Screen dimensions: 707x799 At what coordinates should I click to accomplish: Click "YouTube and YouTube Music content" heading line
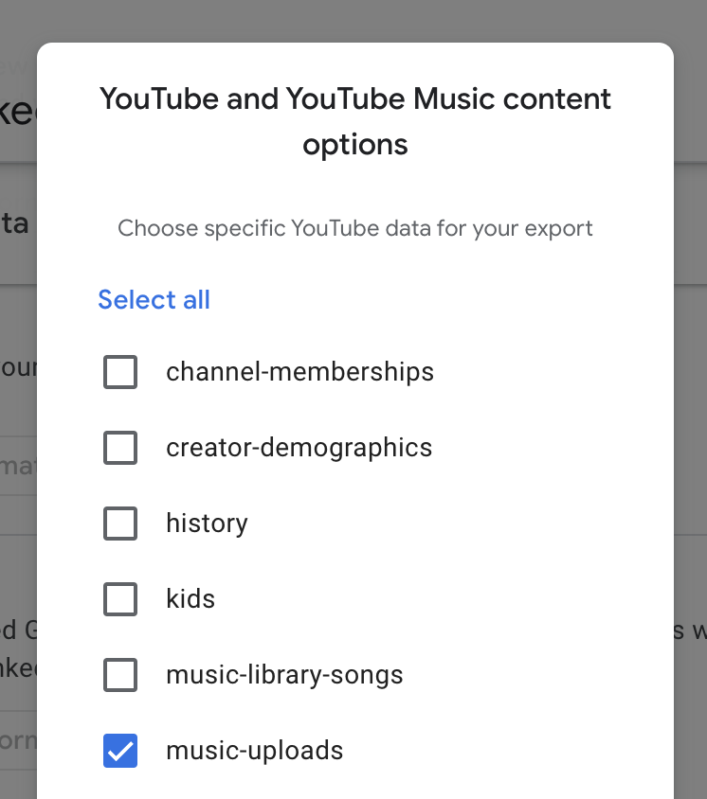(x=355, y=99)
